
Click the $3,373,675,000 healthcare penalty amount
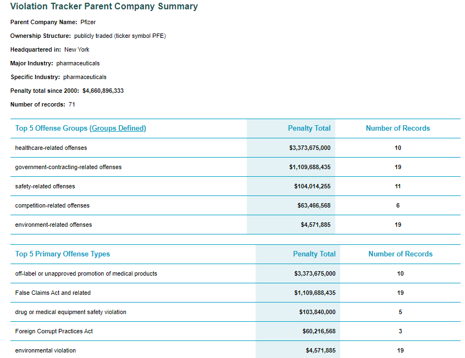coord(309,148)
